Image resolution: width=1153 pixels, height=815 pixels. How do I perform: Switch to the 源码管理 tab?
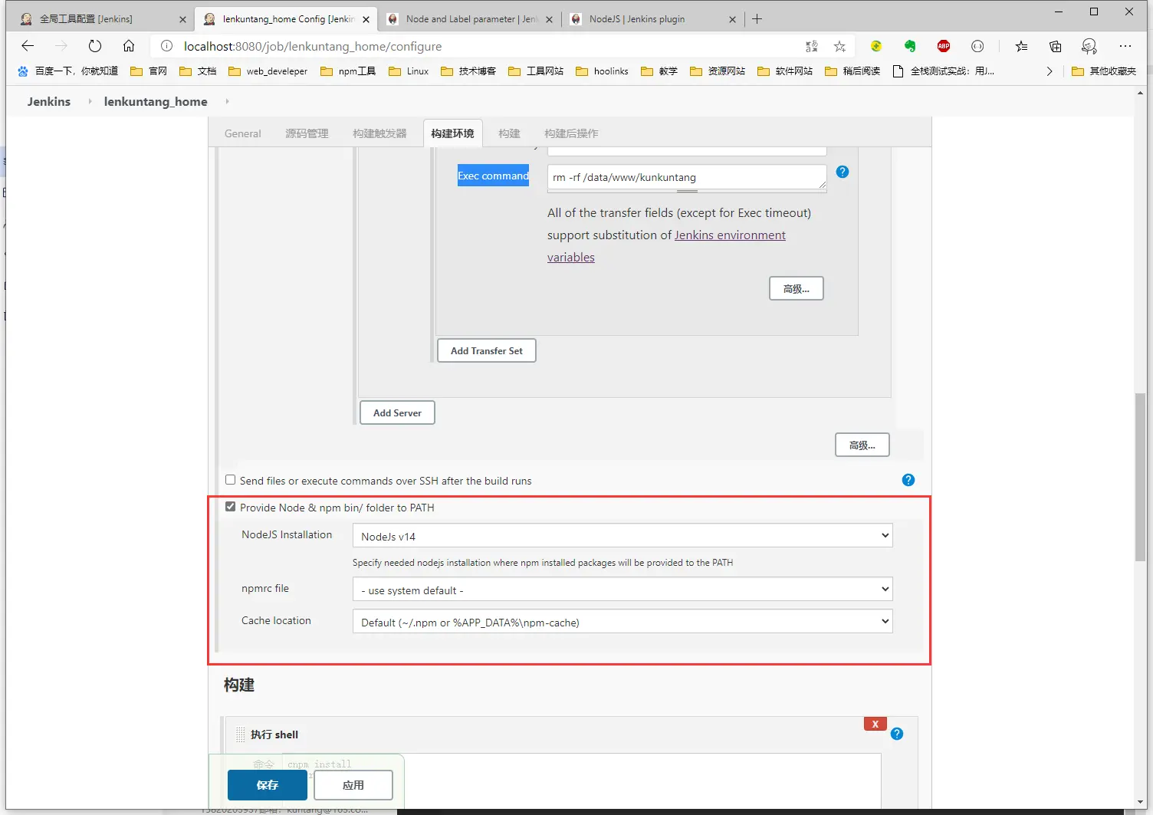307,133
